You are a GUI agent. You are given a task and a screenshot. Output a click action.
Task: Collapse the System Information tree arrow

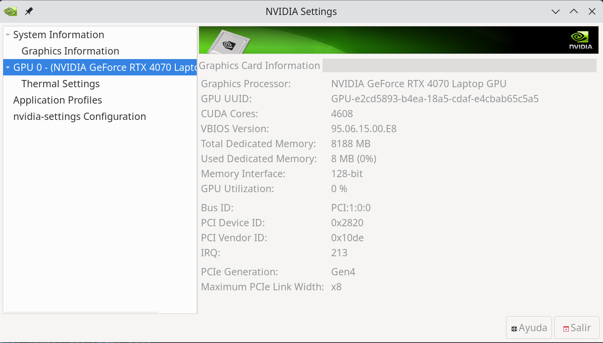click(7, 35)
